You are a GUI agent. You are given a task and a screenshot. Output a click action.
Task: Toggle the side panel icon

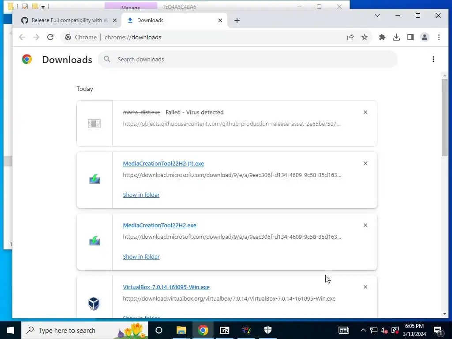(x=411, y=37)
